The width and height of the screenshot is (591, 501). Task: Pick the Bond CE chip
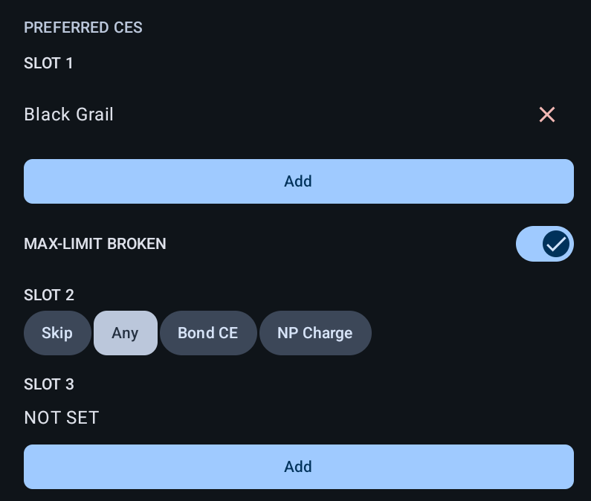click(207, 333)
